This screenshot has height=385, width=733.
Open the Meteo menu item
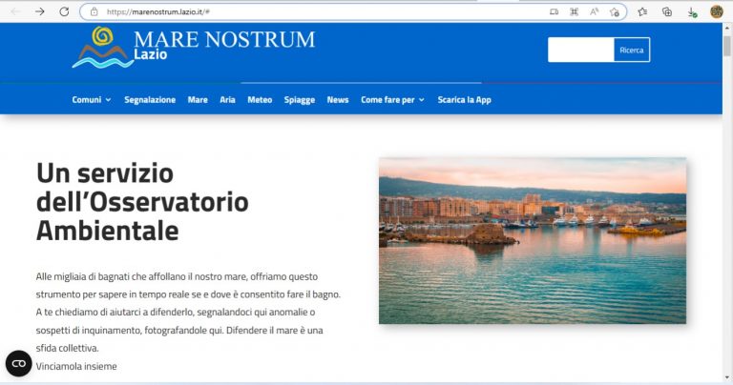[260, 100]
